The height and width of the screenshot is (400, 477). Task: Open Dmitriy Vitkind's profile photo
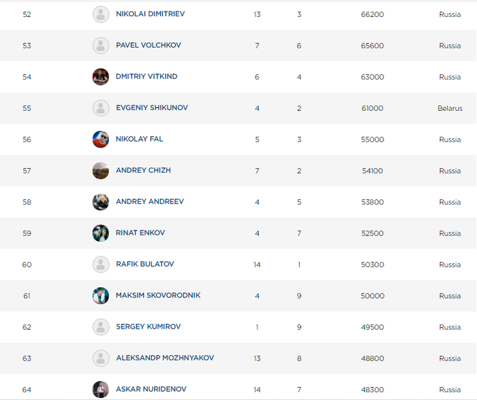click(x=101, y=77)
